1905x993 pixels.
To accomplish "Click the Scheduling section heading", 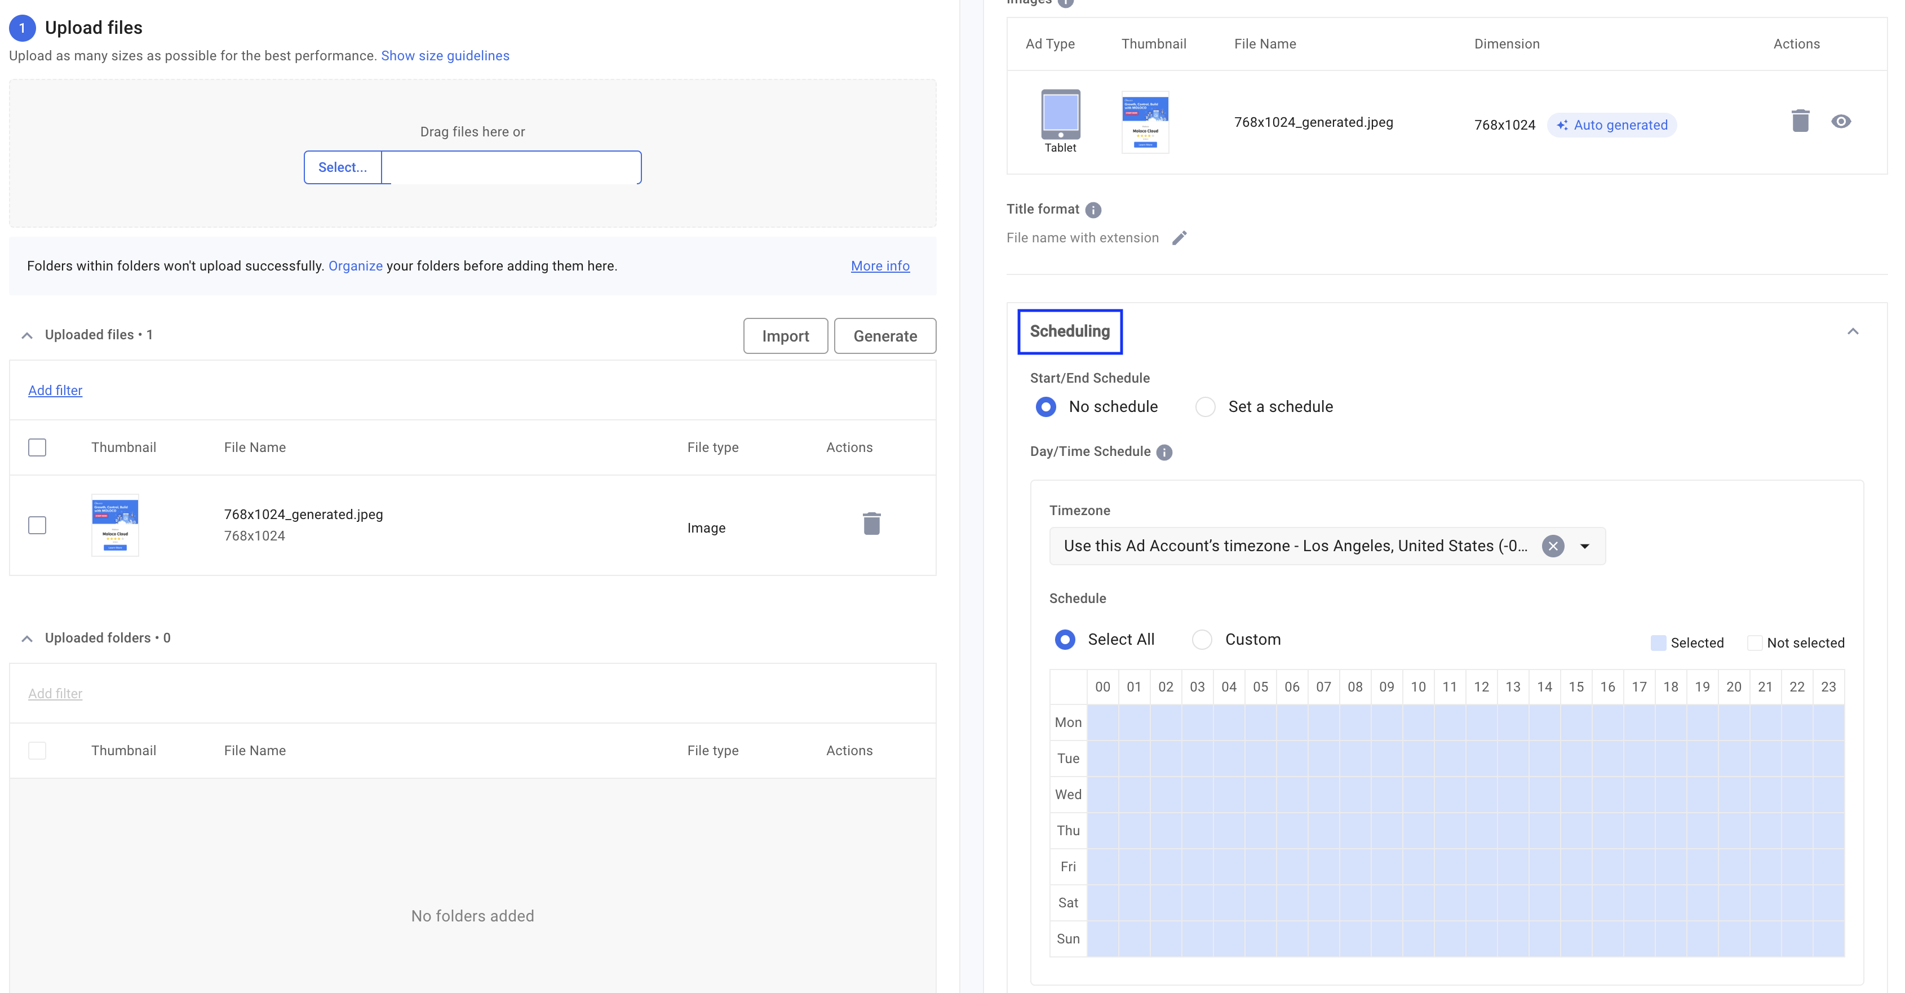I will point(1069,331).
